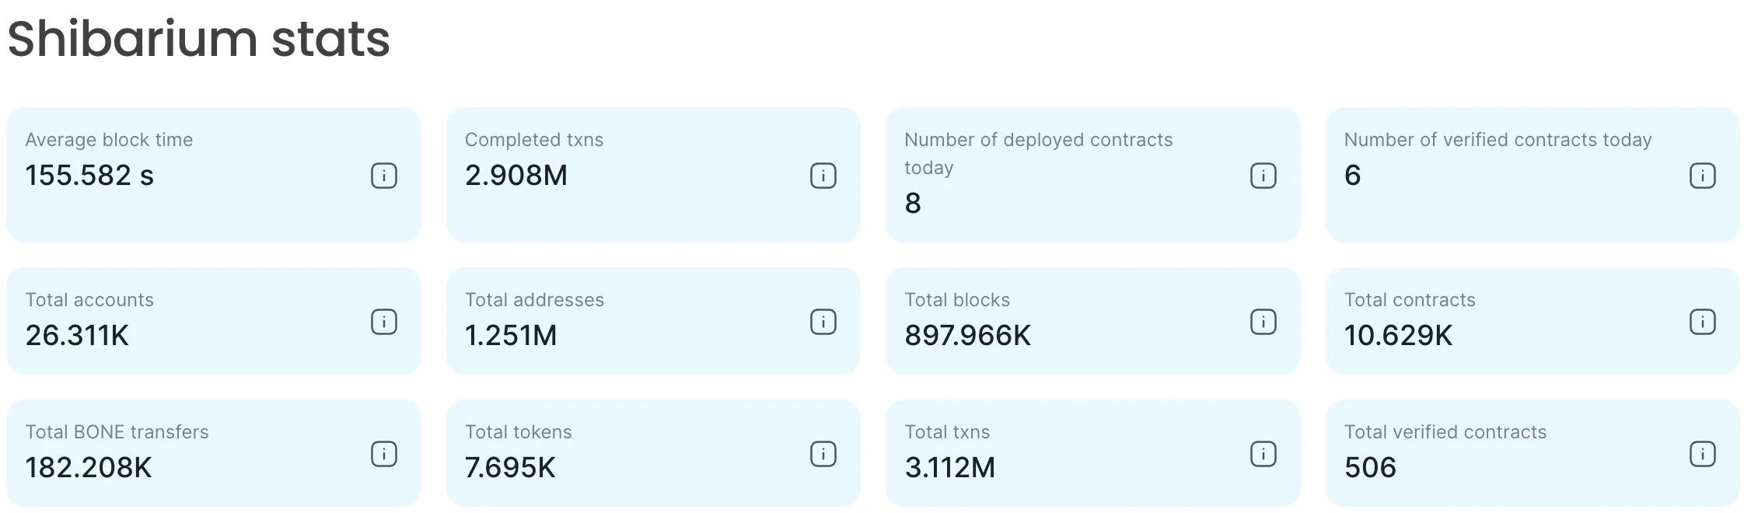The height and width of the screenshot is (513, 1751).
Task: Click the Total blocks label
Action: pyautogui.click(x=956, y=300)
